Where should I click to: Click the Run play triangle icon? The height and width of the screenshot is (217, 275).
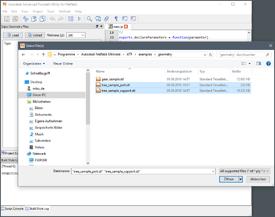79,19
